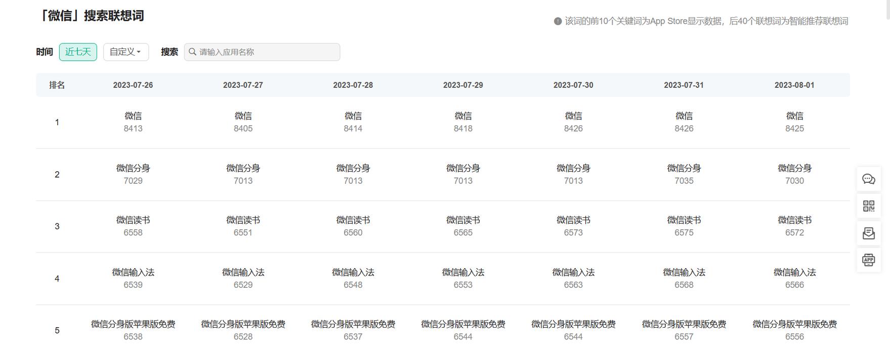The width and height of the screenshot is (890, 355).
Task: Click the magnifier icon in search box
Action: click(193, 52)
